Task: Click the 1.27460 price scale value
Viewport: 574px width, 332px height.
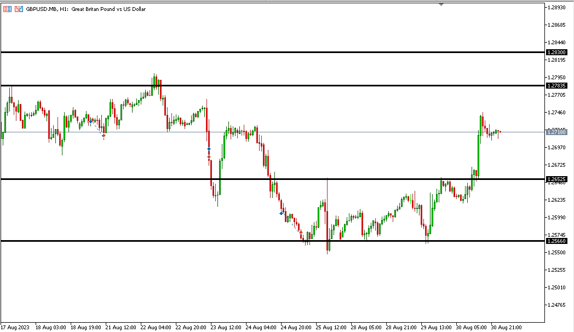Action: (556, 113)
